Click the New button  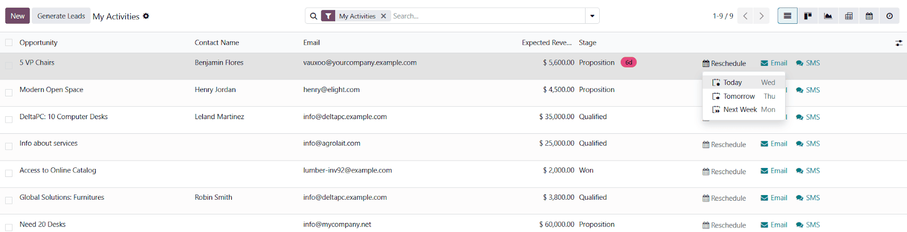coord(18,16)
